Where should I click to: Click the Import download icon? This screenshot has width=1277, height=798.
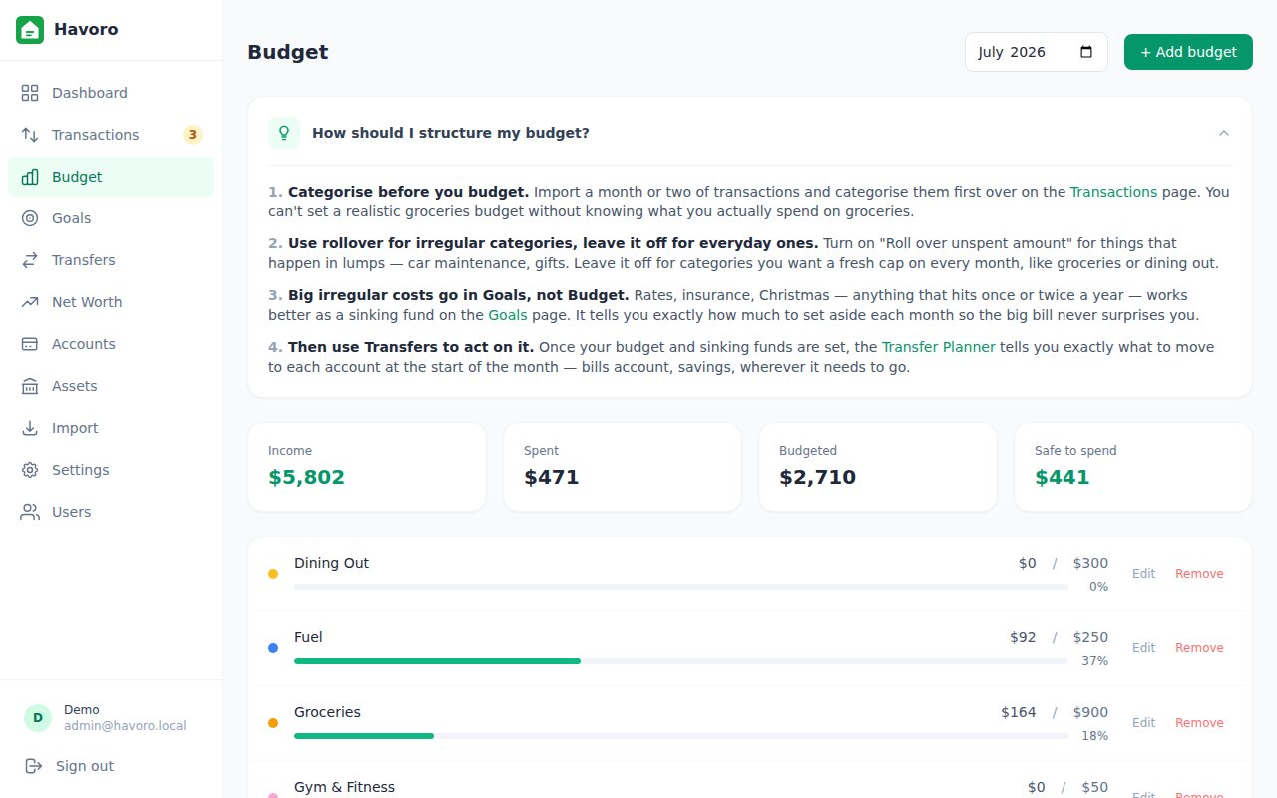[30, 428]
